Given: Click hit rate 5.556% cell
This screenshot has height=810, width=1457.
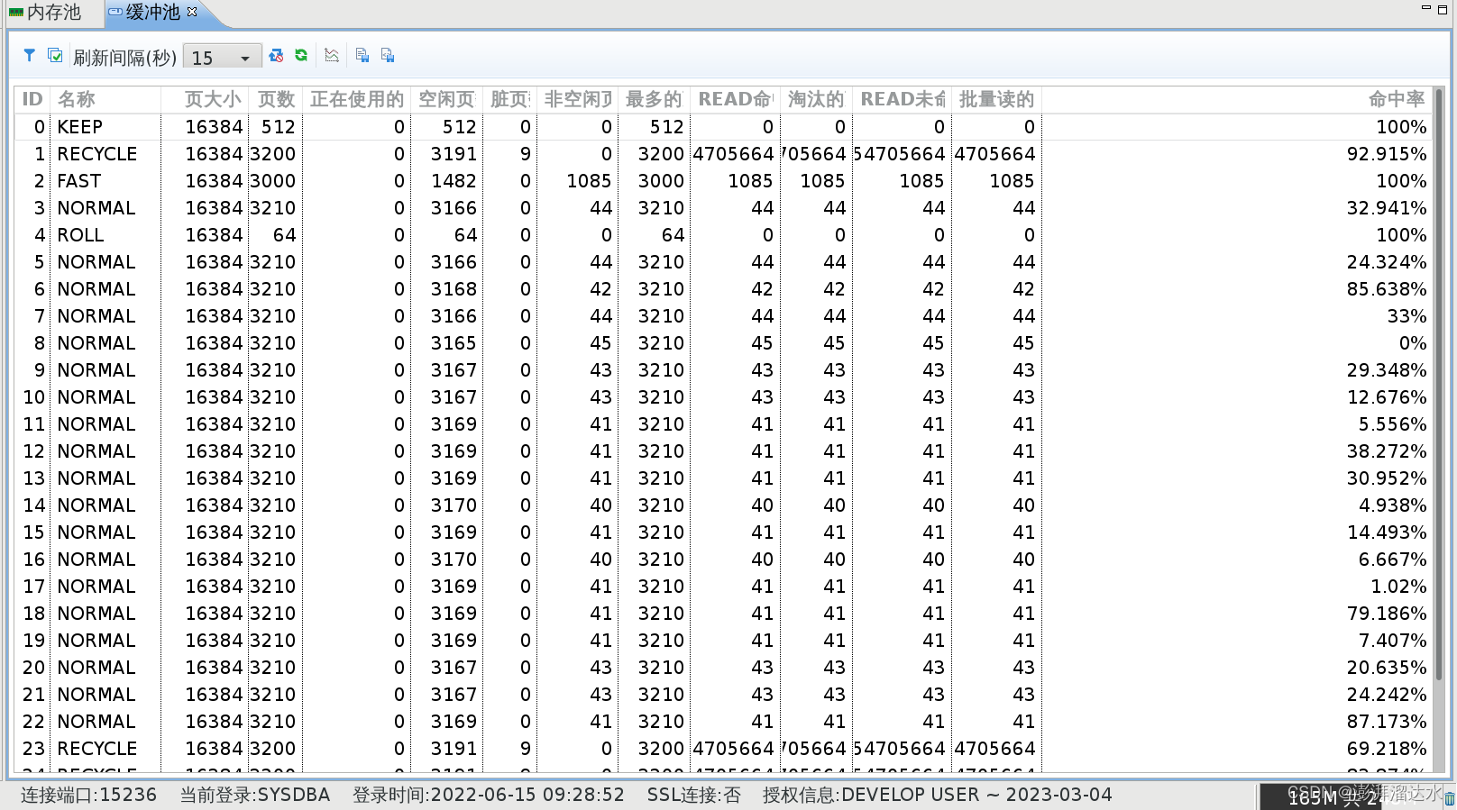Looking at the screenshot, I should point(1392,424).
